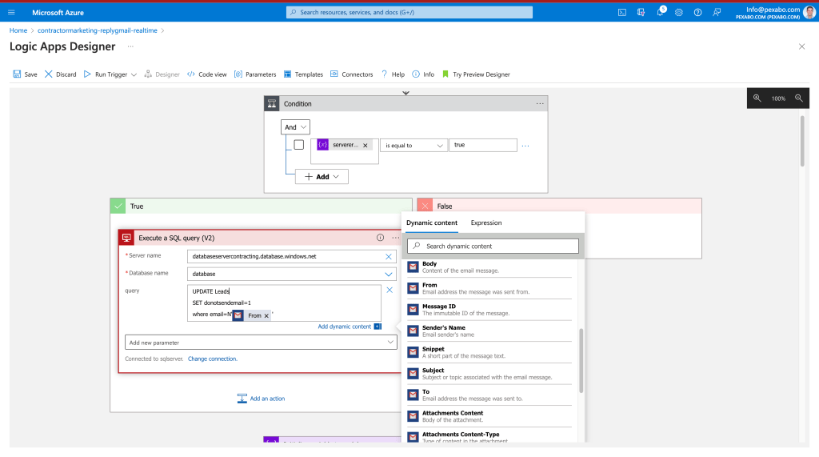The height and width of the screenshot is (457, 819).
Task: Open the Logic Apps Designer title ellipsis
Action: (130, 46)
